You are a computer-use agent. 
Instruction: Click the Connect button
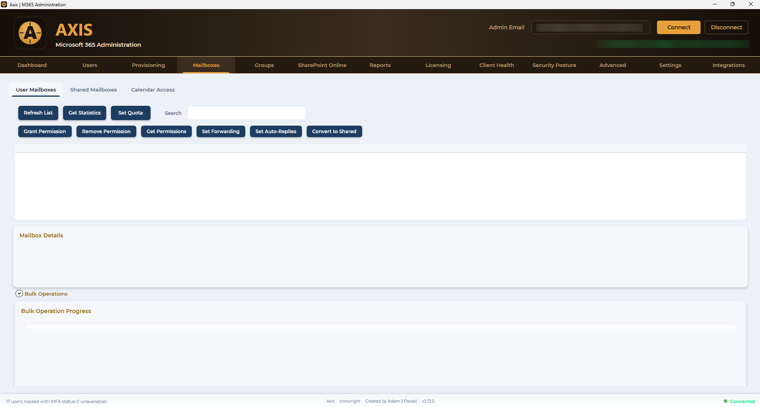679,27
